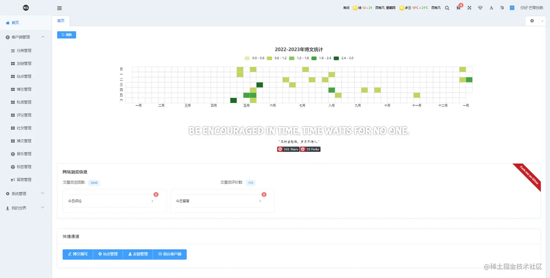Click the 前台客户端 shortcut button

(170, 254)
